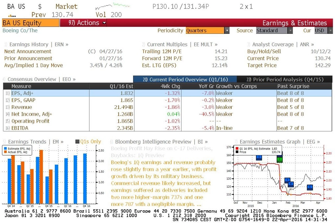
Task: Click the Next Announcement date 04/27/16
Action: pos(111,51)
